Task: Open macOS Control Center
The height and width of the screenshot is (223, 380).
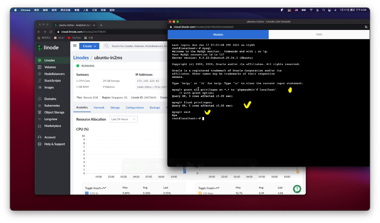Action: (x=329, y=10)
